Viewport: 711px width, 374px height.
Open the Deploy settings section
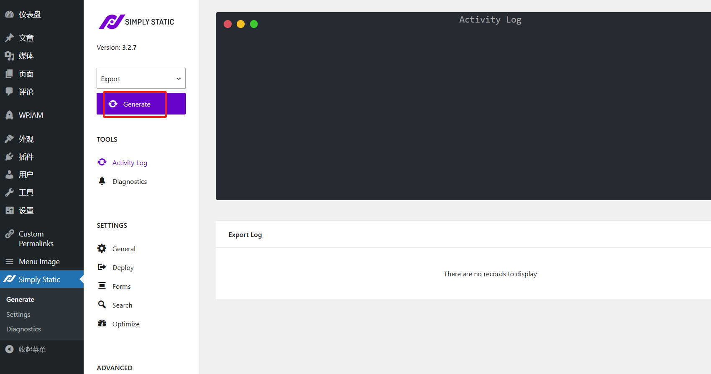click(123, 267)
